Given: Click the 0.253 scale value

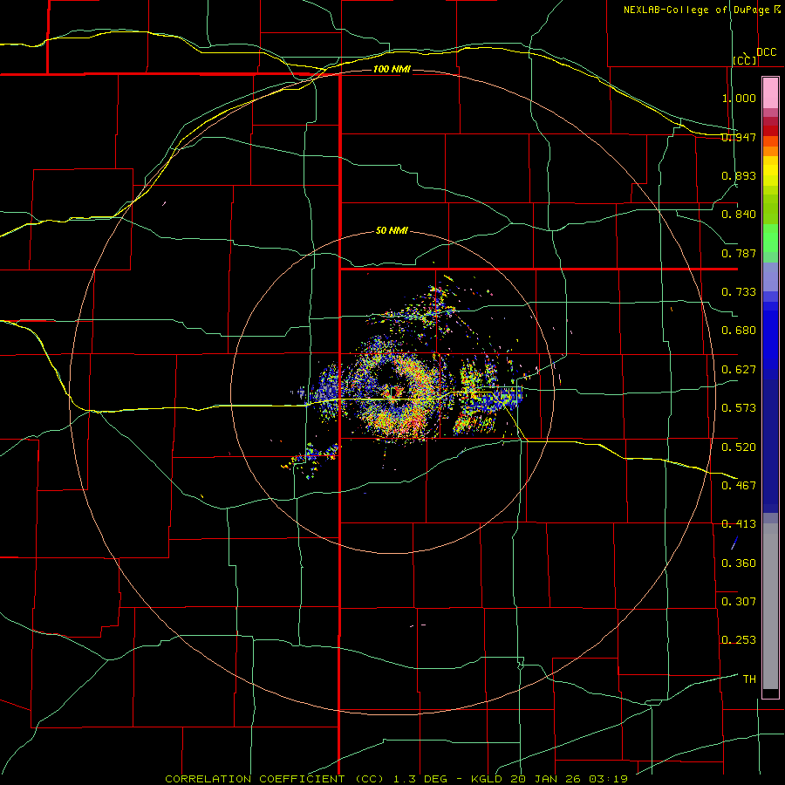Looking at the screenshot, I should 739,640.
